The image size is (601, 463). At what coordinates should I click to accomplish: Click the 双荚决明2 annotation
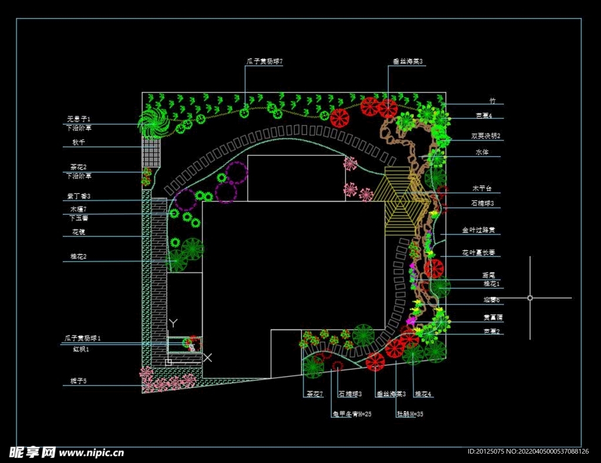coord(485,136)
